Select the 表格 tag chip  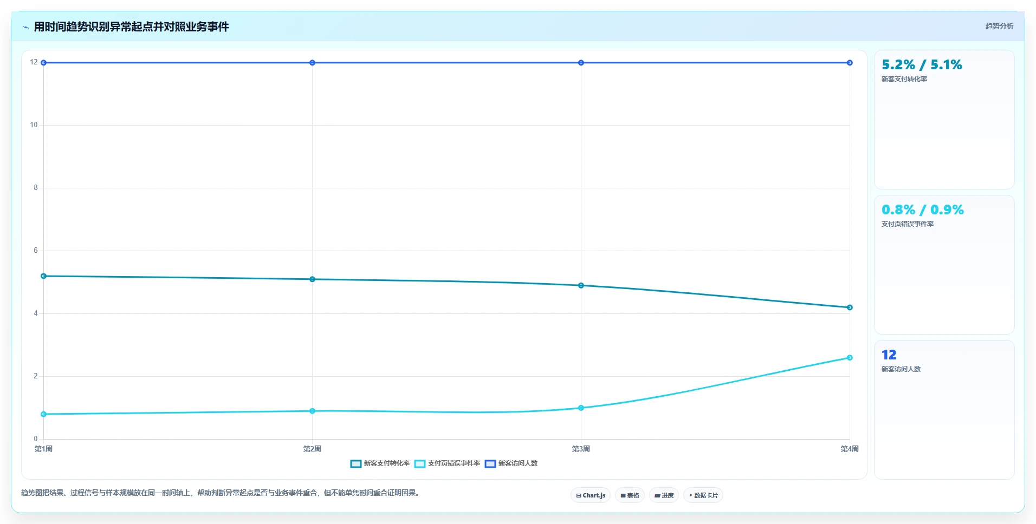pyautogui.click(x=630, y=495)
